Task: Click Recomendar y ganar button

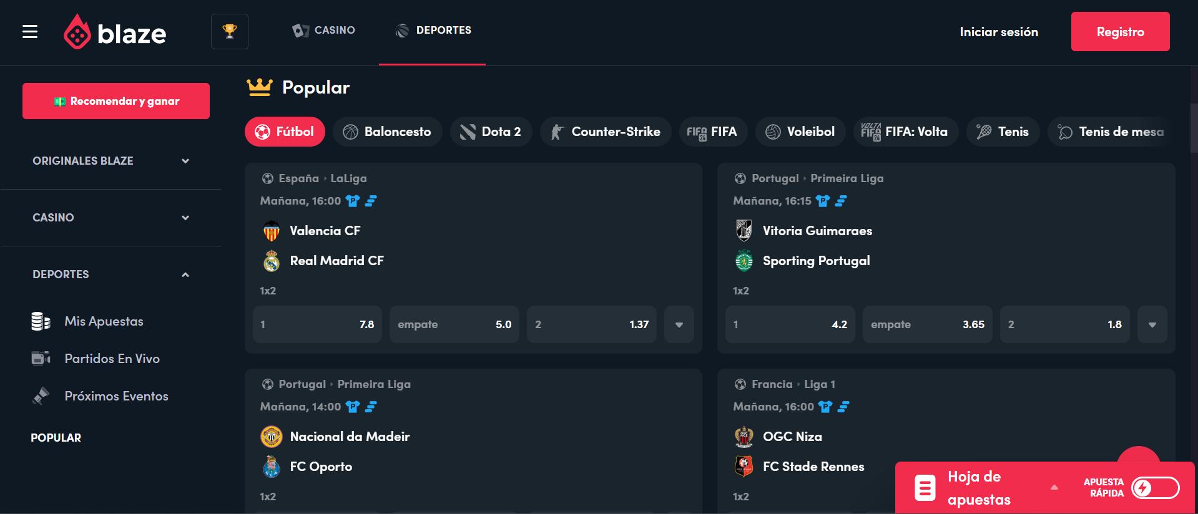Action: (116, 101)
